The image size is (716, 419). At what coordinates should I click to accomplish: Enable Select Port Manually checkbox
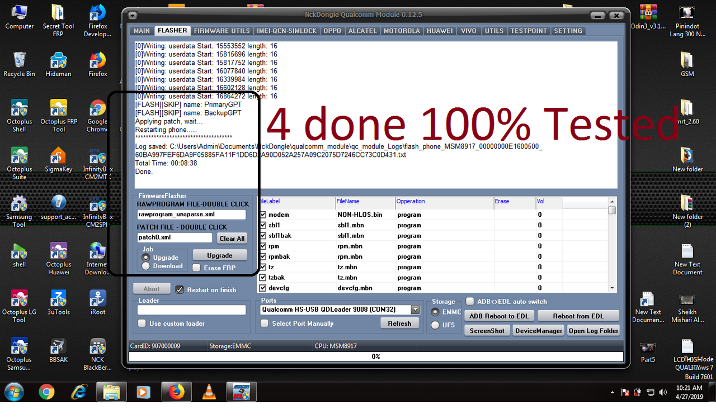tap(265, 323)
